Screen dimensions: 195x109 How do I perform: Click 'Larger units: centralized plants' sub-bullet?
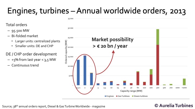pyautogui.click(x=38, y=41)
